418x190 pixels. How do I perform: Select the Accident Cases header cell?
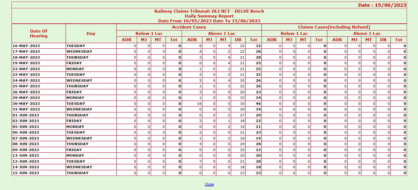[189, 27]
